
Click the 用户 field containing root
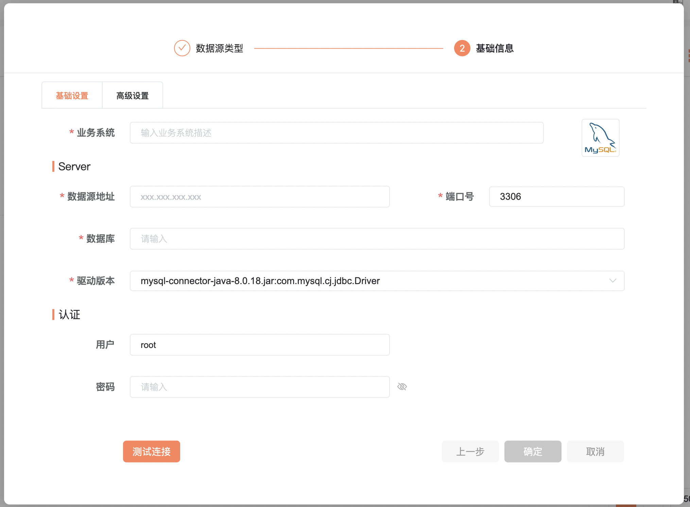click(x=259, y=345)
